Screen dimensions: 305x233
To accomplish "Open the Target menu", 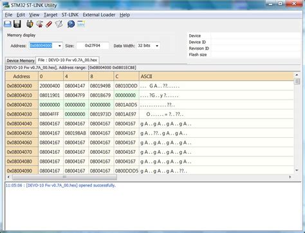I will point(50,15).
